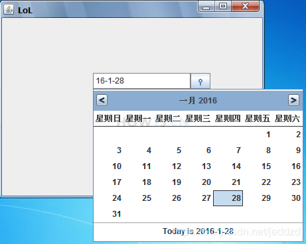Click highlighted day 28 in the calendar
This screenshot has height=244, width=306.
point(228,198)
